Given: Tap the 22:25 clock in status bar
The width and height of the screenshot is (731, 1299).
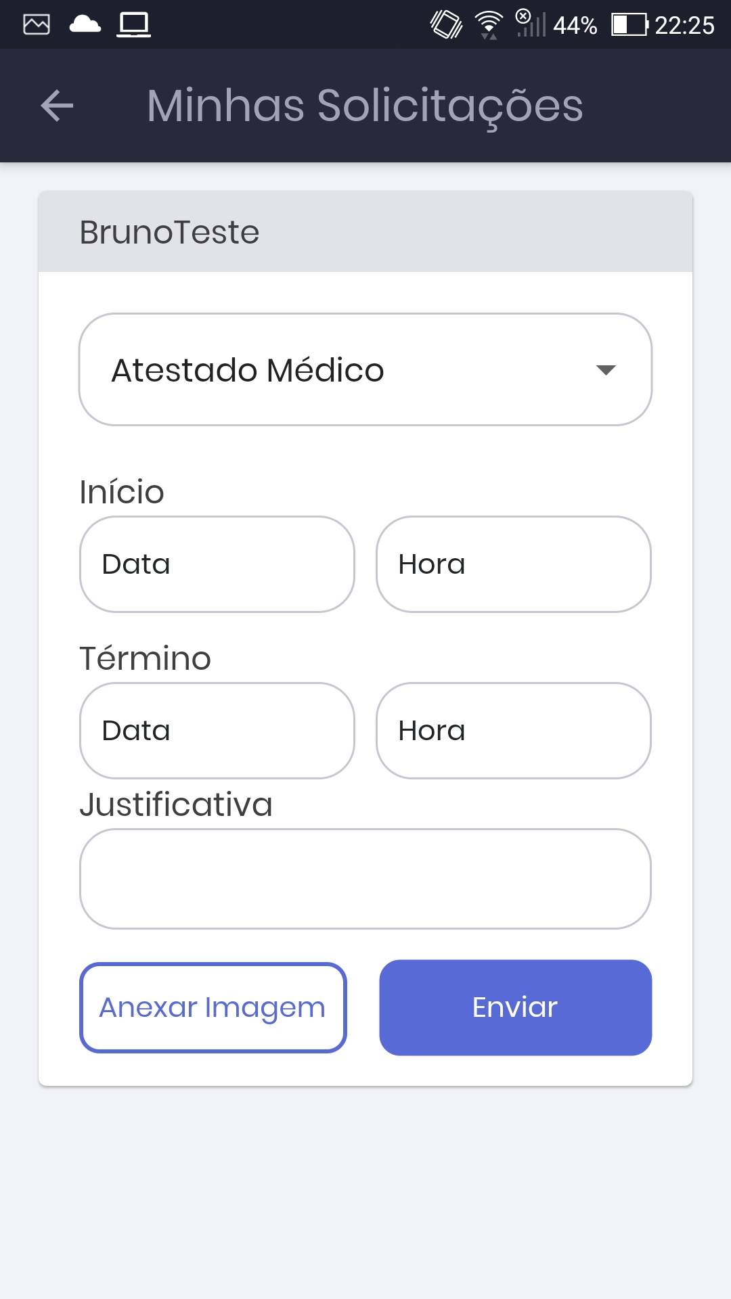Looking at the screenshot, I should tap(684, 25).
